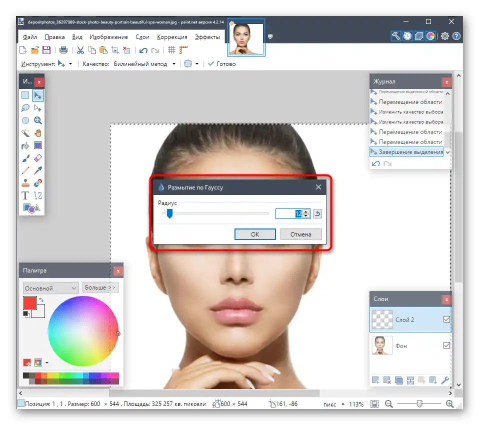Click the Layer Properties wrench icon
Image resolution: width=479 pixels, height=425 pixels.
point(444,381)
